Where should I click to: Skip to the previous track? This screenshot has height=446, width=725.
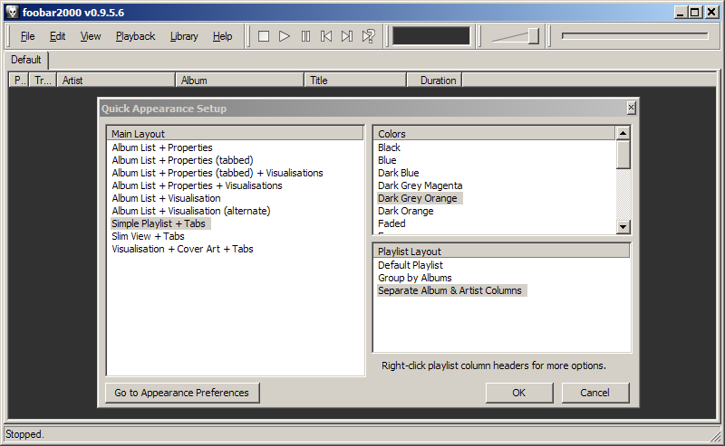click(x=326, y=36)
